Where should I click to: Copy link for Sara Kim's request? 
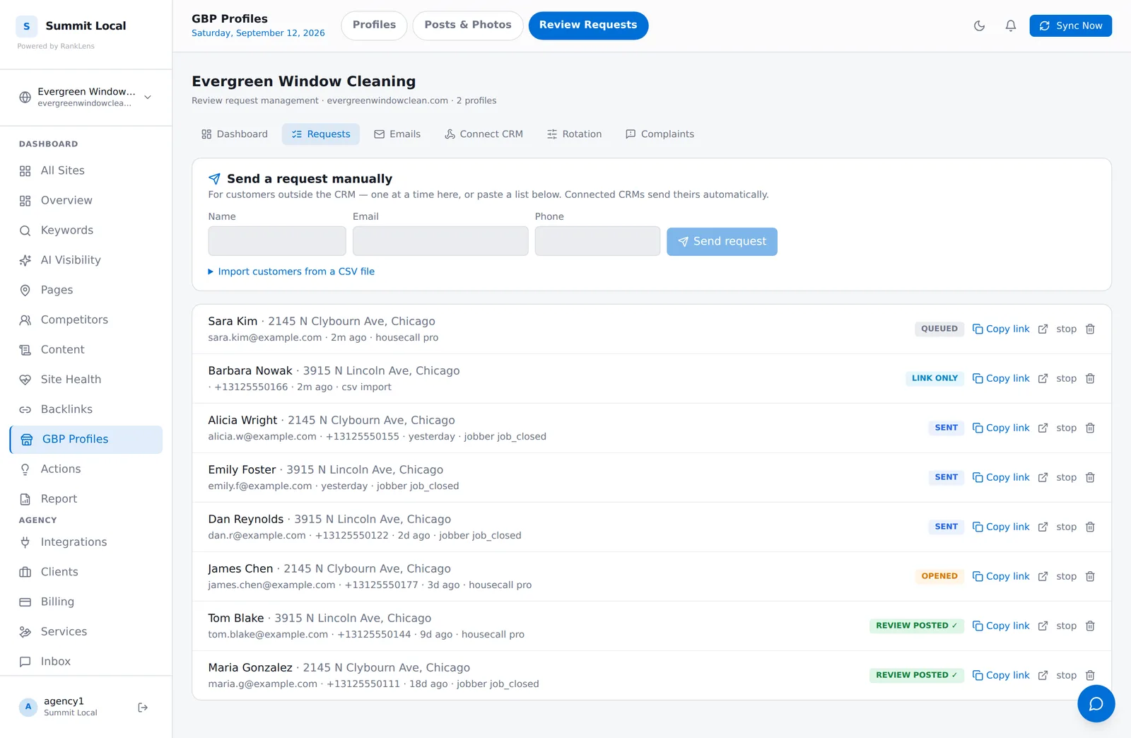(1001, 329)
